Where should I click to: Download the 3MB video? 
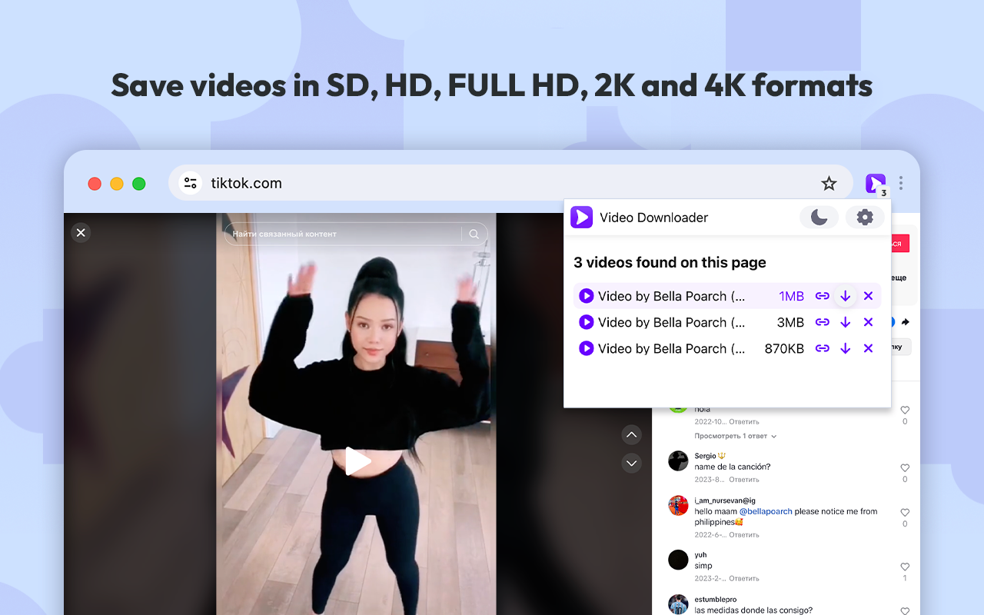[x=846, y=322]
